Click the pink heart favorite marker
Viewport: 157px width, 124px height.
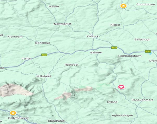(121, 87)
